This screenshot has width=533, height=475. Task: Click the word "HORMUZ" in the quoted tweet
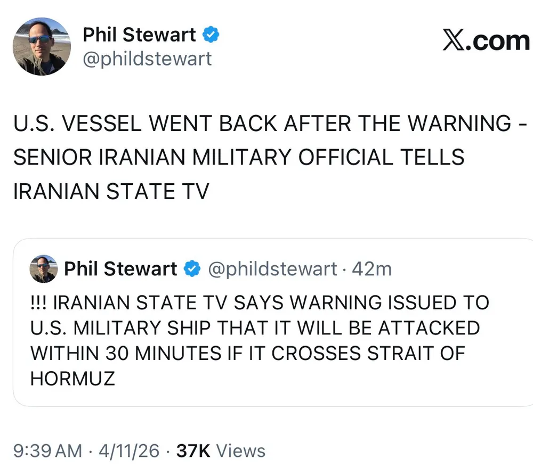[72, 378]
